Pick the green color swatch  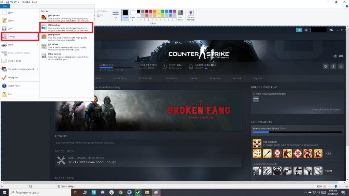163,11
